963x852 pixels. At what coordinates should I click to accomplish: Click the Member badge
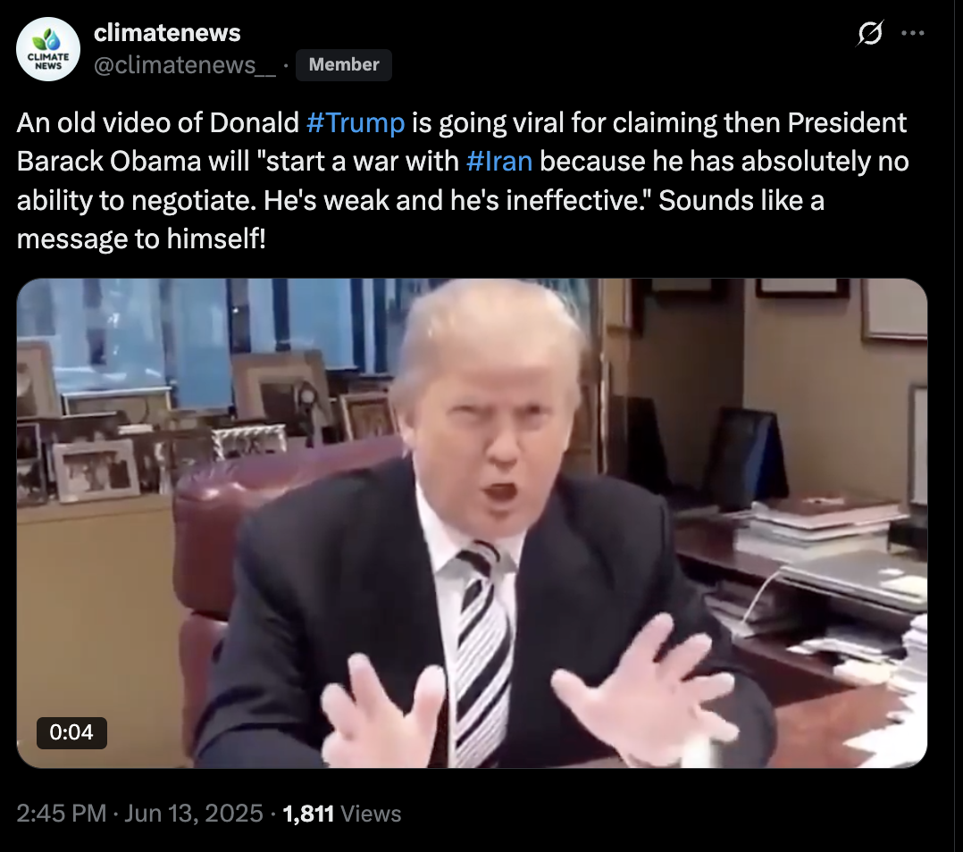(x=343, y=64)
